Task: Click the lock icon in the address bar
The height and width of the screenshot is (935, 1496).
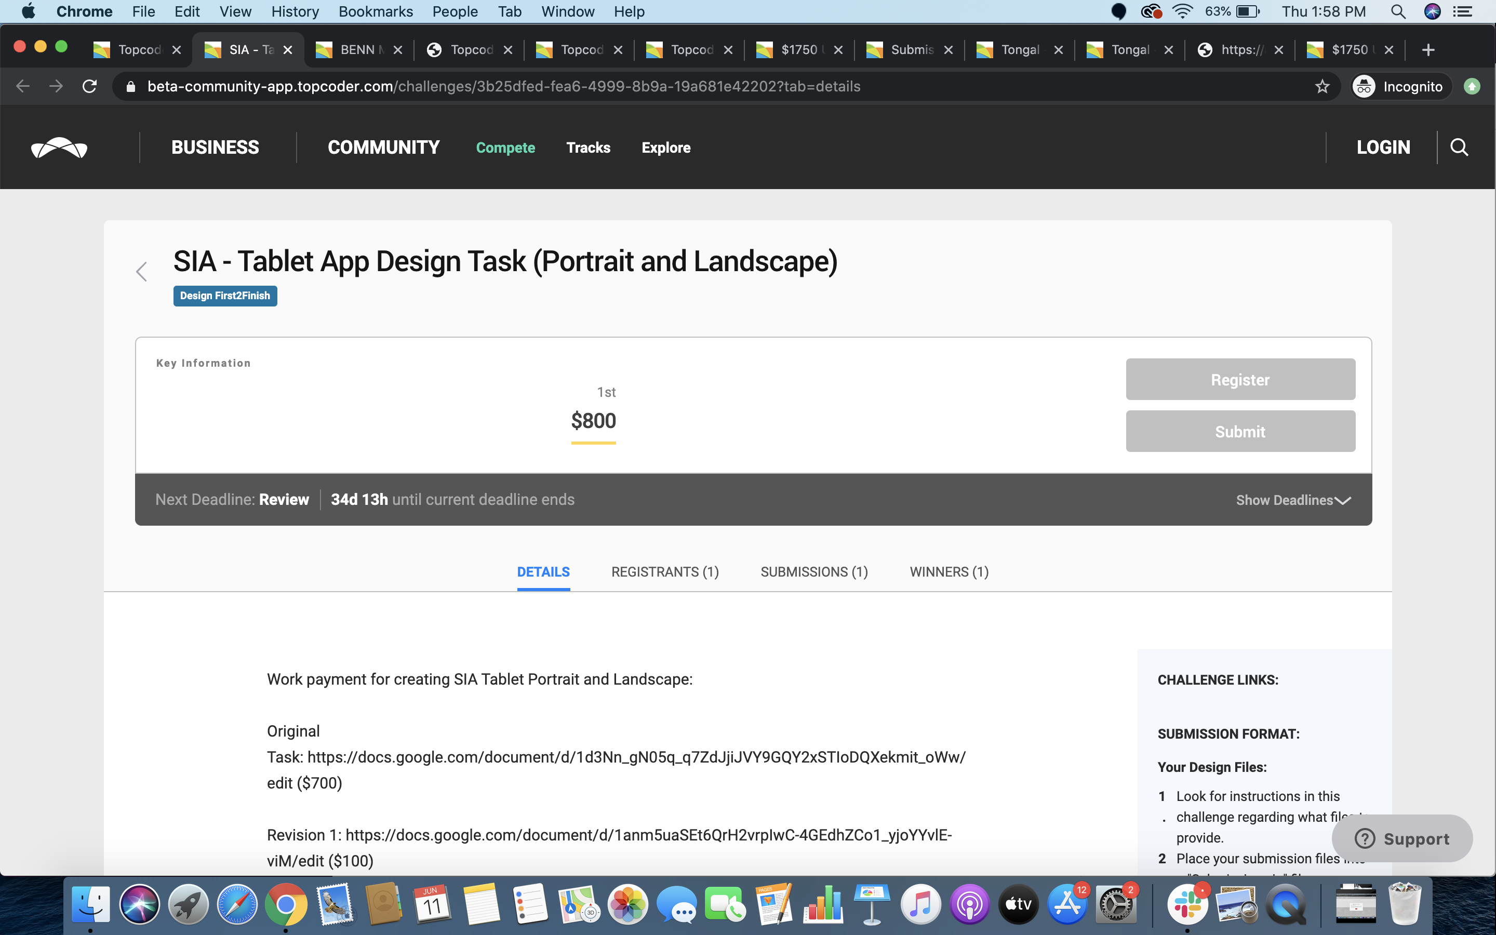Action: tap(130, 87)
